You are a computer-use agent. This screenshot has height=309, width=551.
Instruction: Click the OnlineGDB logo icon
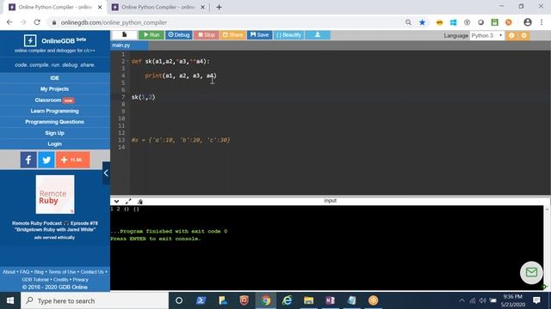(30, 40)
